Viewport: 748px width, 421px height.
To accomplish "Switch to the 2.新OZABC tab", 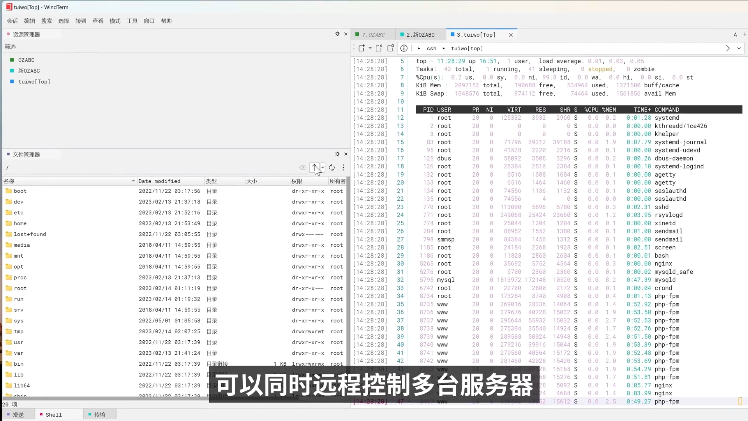I will pos(420,35).
